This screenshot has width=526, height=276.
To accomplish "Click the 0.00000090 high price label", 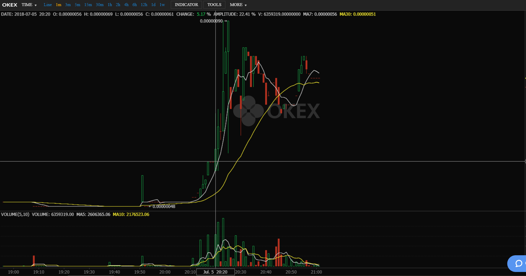I will click(211, 21).
